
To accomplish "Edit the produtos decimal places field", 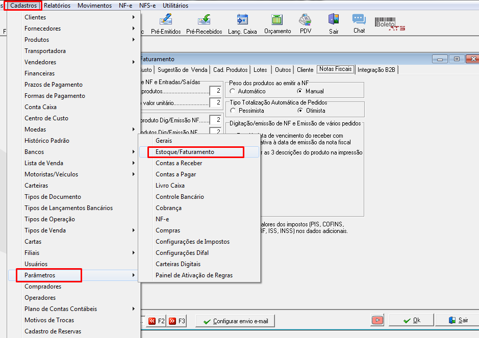I will (215, 91).
